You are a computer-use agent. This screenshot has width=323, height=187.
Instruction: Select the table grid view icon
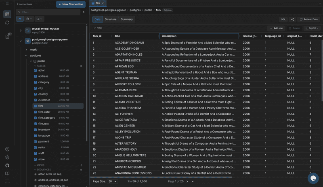7,14
